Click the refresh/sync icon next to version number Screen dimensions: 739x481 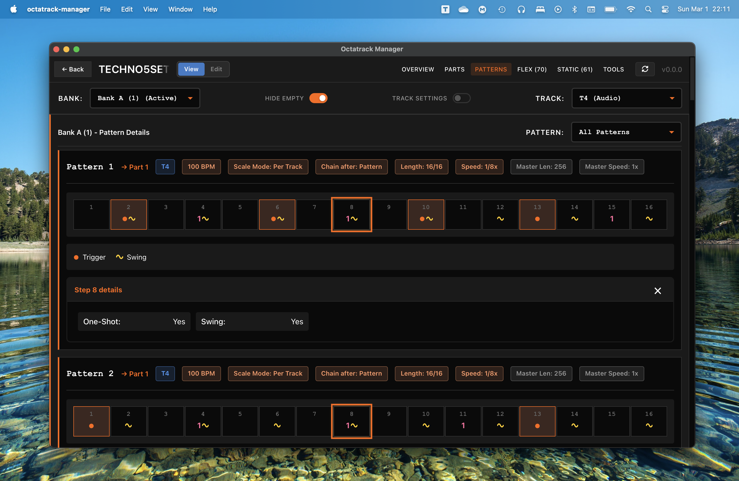[645, 69]
